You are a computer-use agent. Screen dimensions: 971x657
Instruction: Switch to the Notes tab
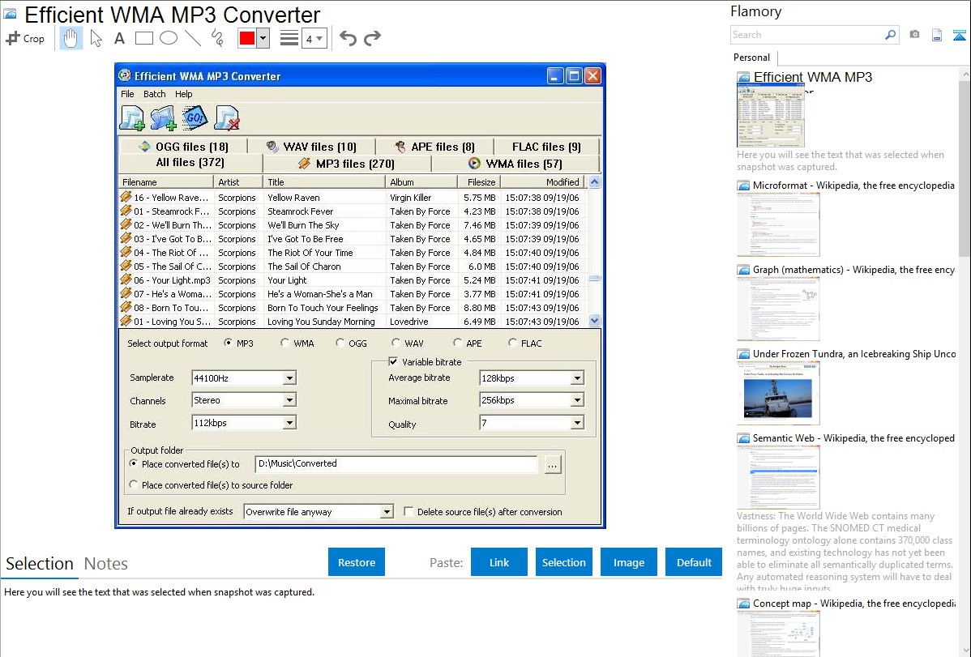click(106, 564)
